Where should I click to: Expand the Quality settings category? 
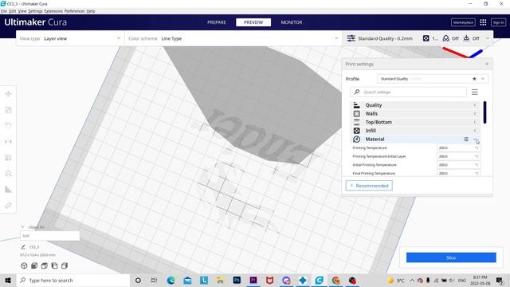point(416,105)
